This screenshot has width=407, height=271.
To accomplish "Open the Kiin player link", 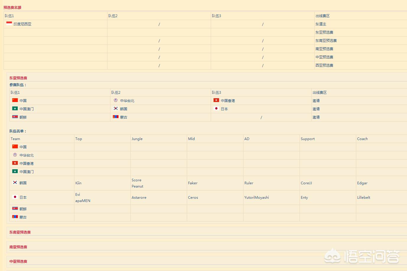I will point(78,183).
